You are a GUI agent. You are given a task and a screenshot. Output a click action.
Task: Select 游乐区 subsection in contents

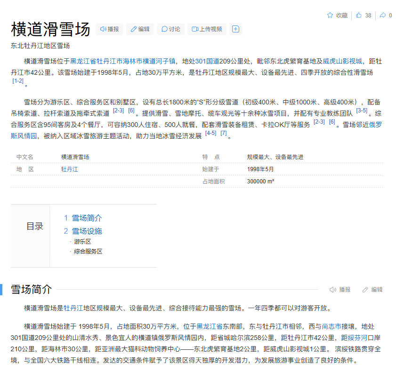point(82,241)
